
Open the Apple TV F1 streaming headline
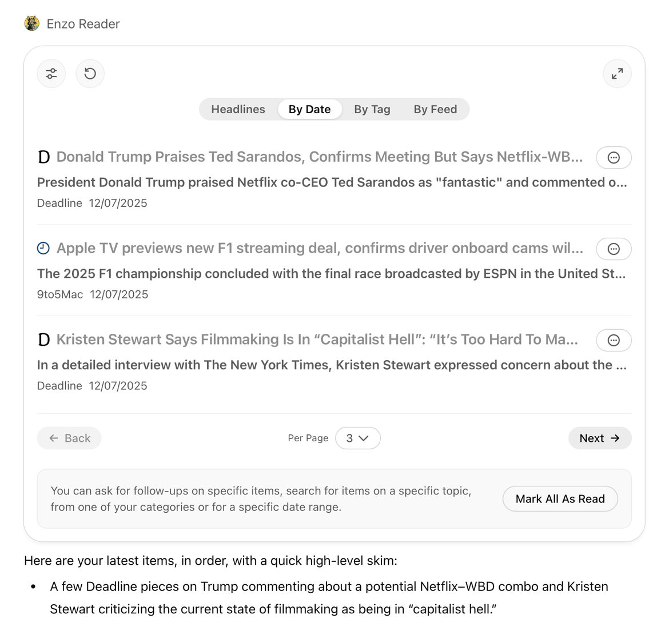(x=319, y=248)
